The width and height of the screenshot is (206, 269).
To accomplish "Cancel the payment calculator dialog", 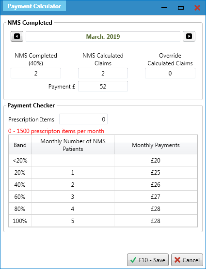I will (187, 260).
